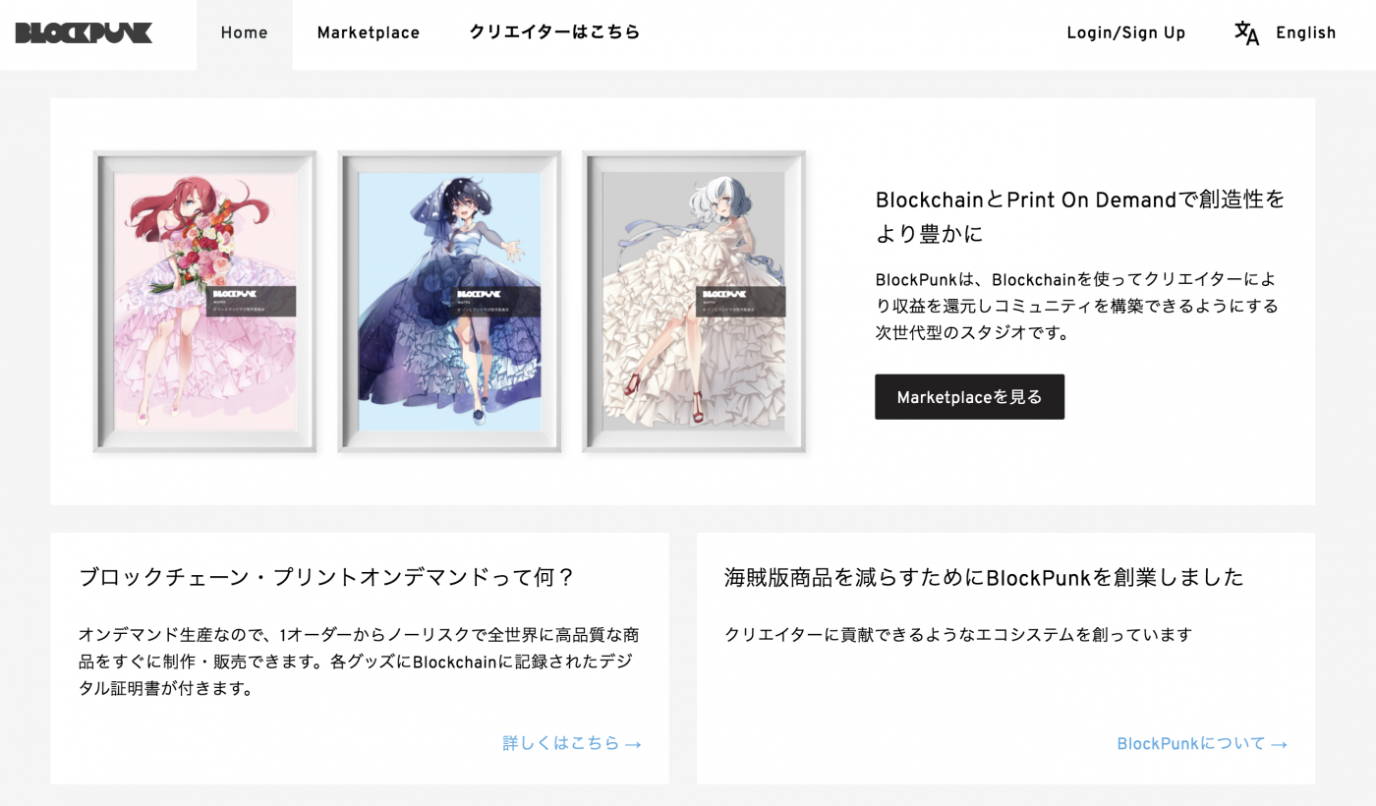
Task: Click the Marketplaceを見る button
Action: [969, 397]
